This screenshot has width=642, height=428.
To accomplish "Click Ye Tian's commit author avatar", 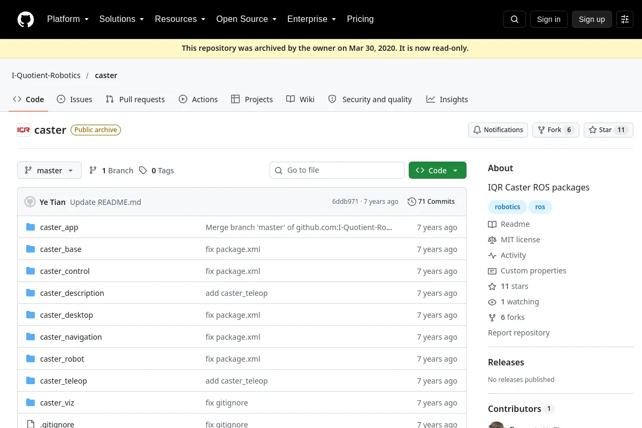I will 30,202.
